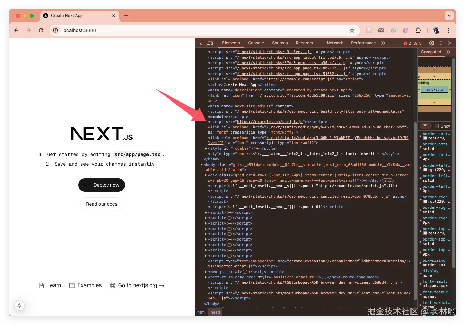Click the first border-bottom rgb color swatch
The width and height of the screenshot is (465, 325).
click(x=425, y=138)
